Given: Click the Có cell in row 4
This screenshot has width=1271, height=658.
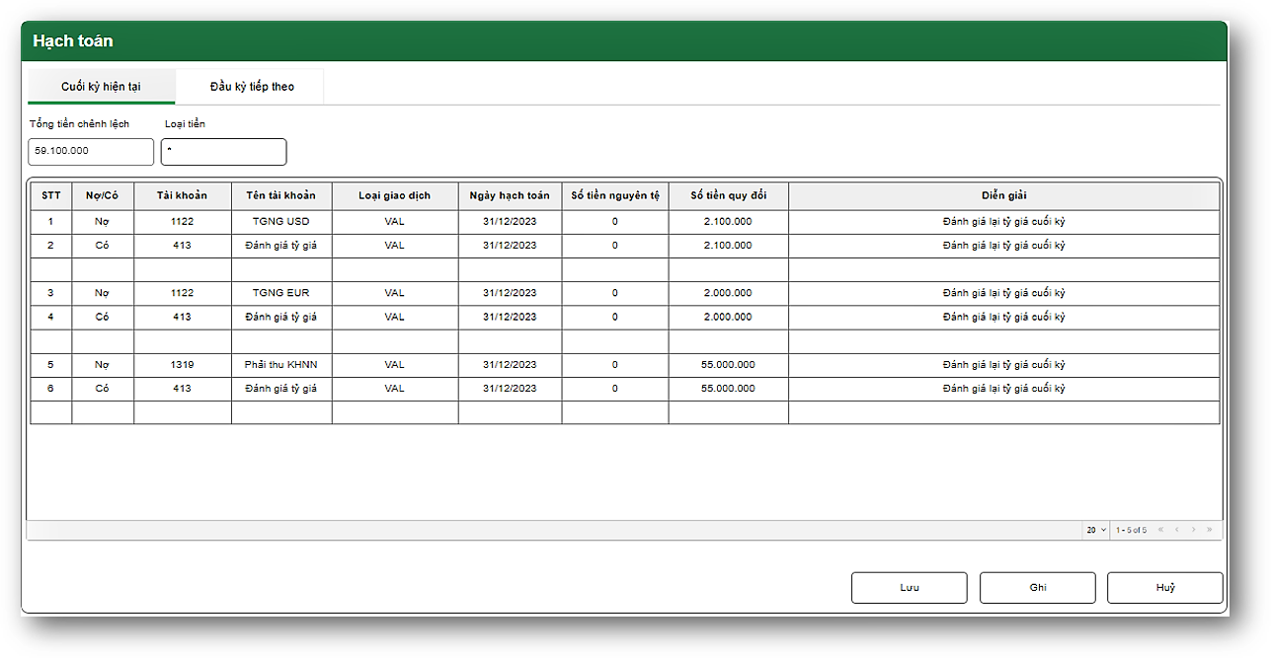Looking at the screenshot, I should 103,318.
